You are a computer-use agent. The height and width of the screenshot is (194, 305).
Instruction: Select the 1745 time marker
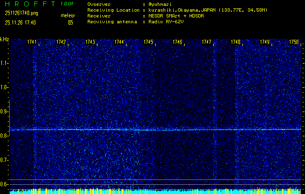coord(149,42)
